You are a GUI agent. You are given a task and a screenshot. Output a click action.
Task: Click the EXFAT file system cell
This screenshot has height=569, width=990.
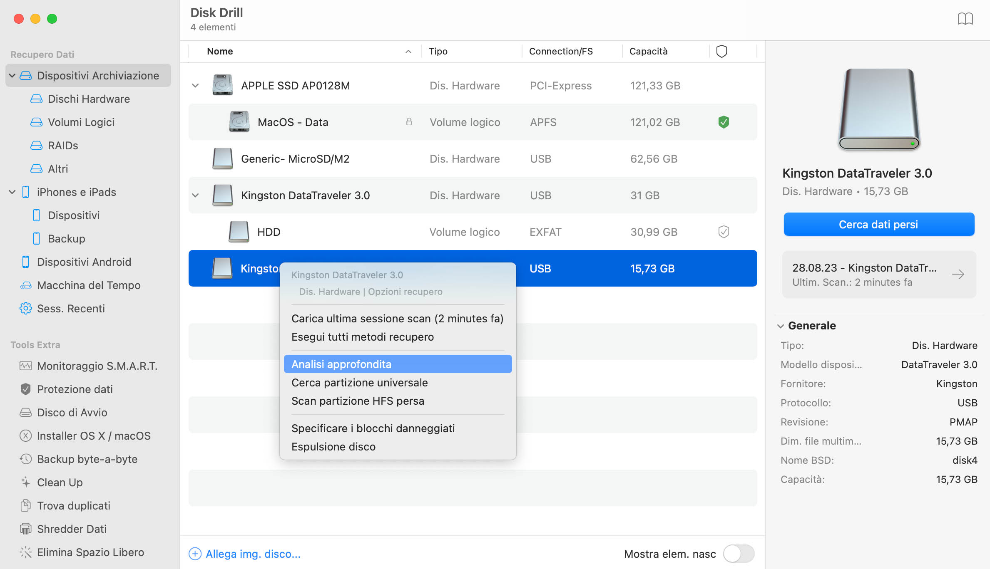[x=545, y=232]
